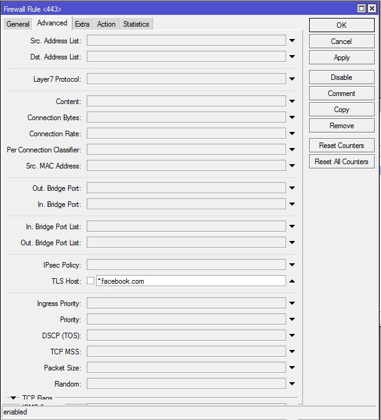This screenshot has height=420, width=381.
Task: Open the Extra tab
Action: coord(82,24)
